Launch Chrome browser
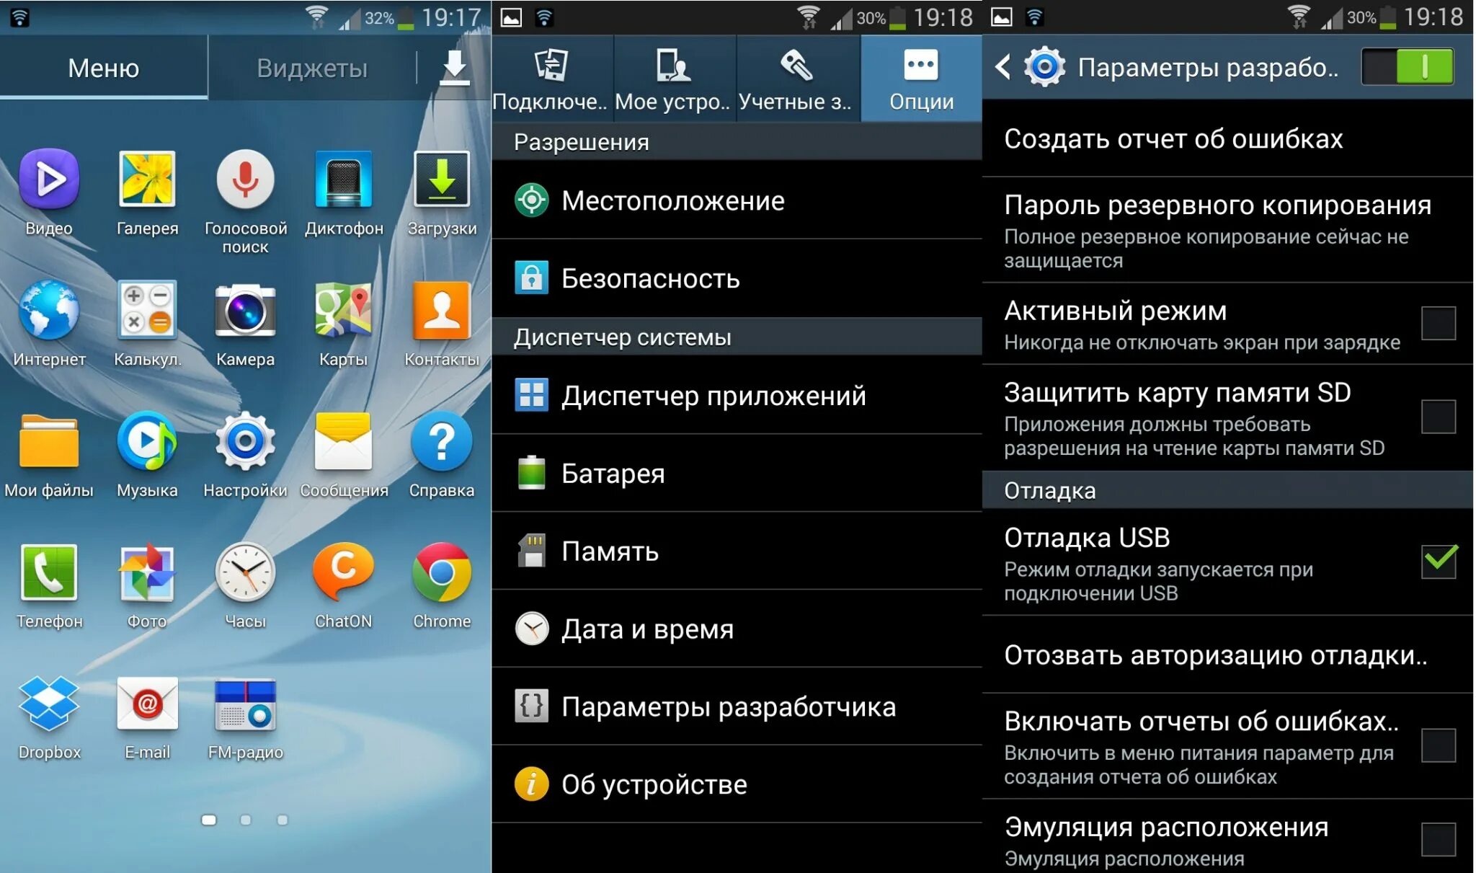The height and width of the screenshot is (873, 1476). pos(442,588)
